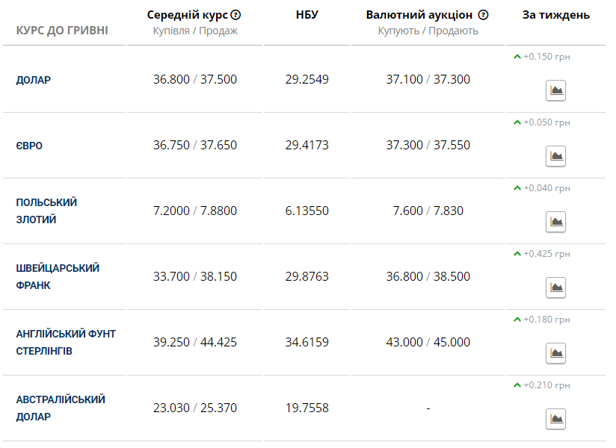Open the dollar weekly chart icon
This screenshot has width=616, height=448.
pyautogui.click(x=555, y=91)
